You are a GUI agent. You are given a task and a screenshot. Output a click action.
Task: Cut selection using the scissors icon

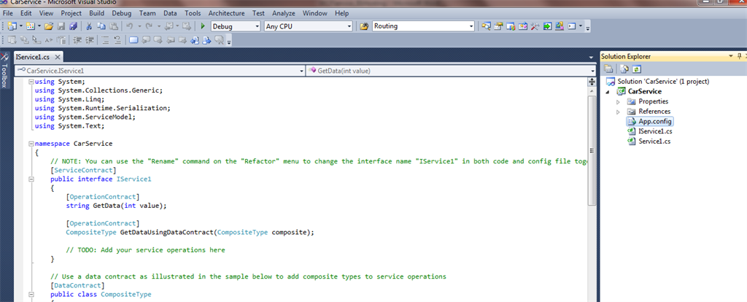tap(89, 26)
